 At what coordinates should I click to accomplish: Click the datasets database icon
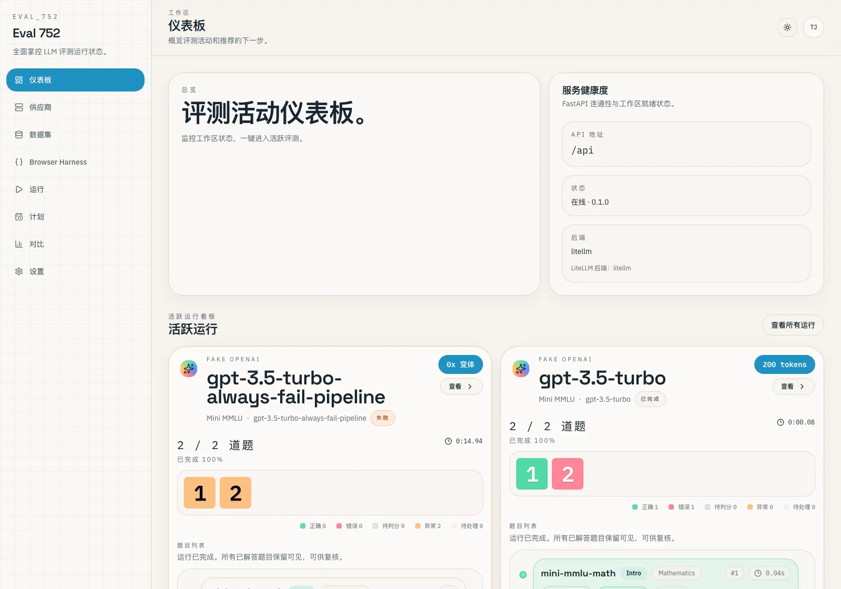(19, 135)
